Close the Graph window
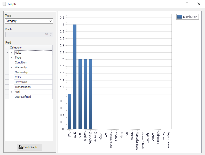This screenshot has height=155, width=205. pyautogui.click(x=199, y=4)
